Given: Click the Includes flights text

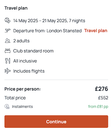Looking at the screenshot, I should pos(29,71).
